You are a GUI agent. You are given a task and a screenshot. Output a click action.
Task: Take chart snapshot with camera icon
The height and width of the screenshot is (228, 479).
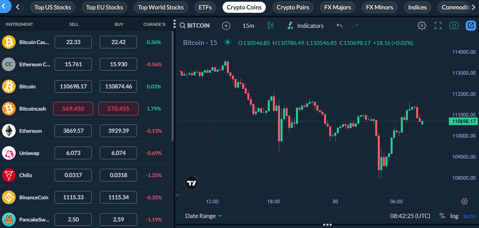pos(454,26)
